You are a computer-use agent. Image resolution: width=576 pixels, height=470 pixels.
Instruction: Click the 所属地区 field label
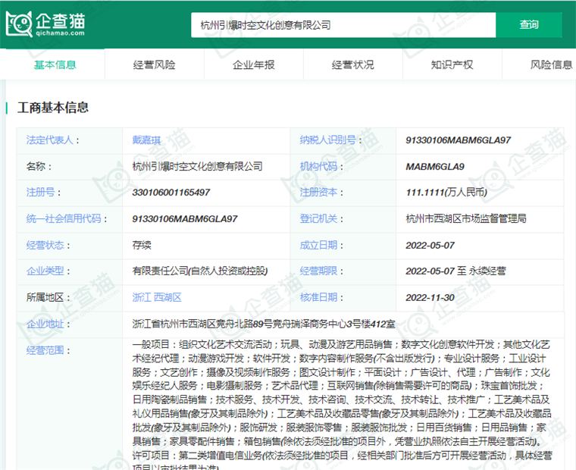(45, 297)
